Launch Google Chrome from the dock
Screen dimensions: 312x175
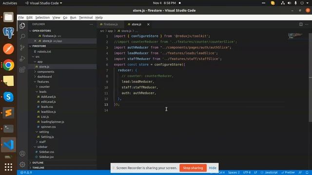tap(8, 65)
